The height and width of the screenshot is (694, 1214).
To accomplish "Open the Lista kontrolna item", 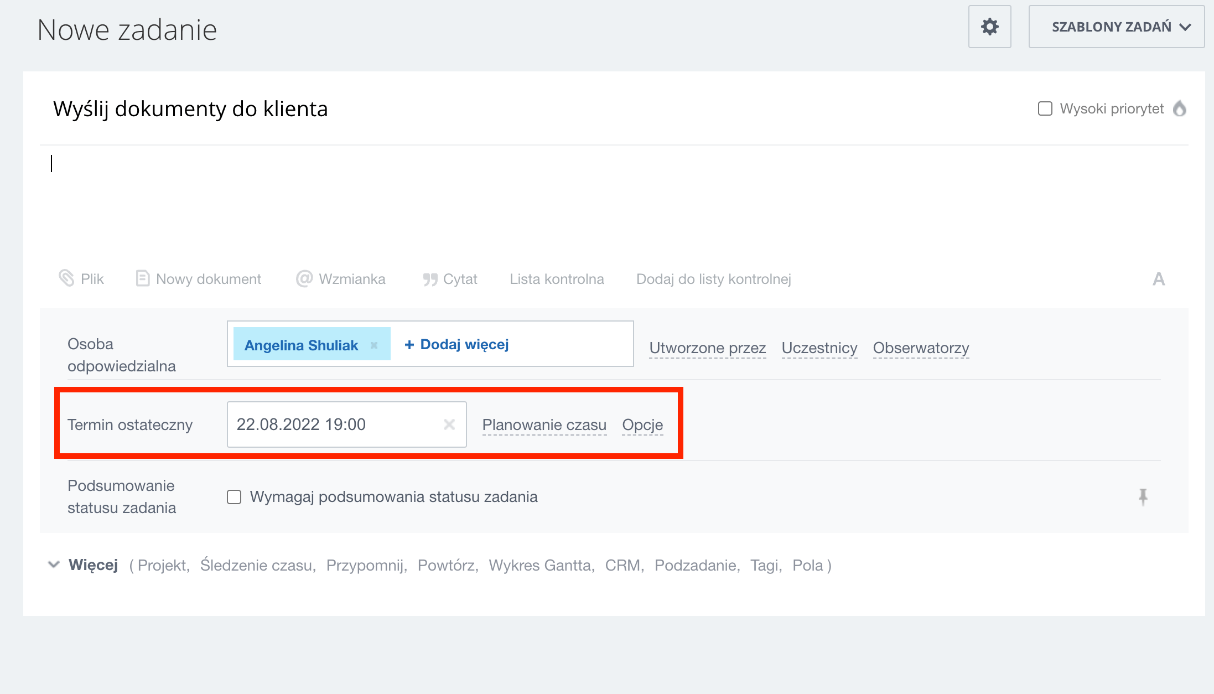I will tap(557, 279).
